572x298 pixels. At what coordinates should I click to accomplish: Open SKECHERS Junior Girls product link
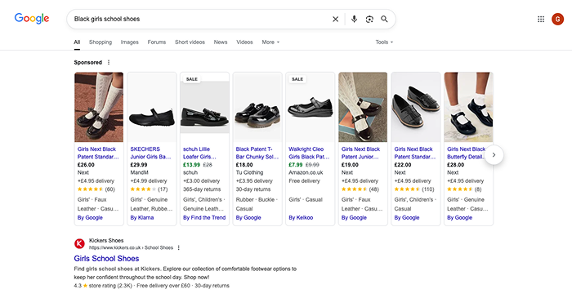click(x=150, y=153)
